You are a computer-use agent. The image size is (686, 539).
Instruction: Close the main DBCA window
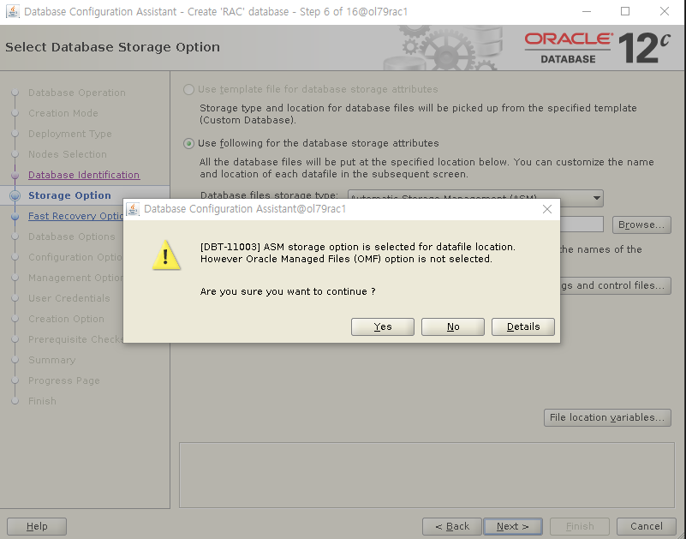[x=664, y=12]
